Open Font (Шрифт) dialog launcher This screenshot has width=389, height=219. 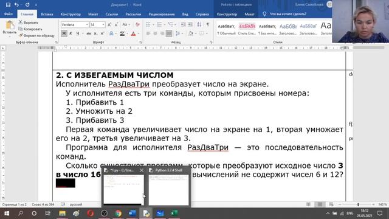(x=140, y=43)
